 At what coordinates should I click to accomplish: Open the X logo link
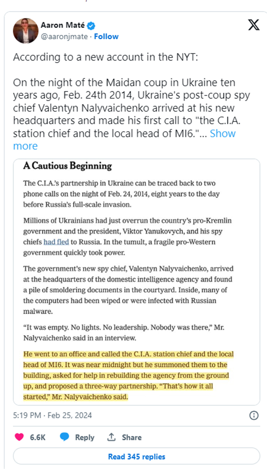point(254,25)
